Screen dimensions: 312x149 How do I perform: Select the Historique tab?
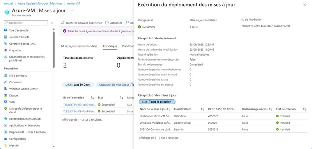pyautogui.click(x=110, y=46)
